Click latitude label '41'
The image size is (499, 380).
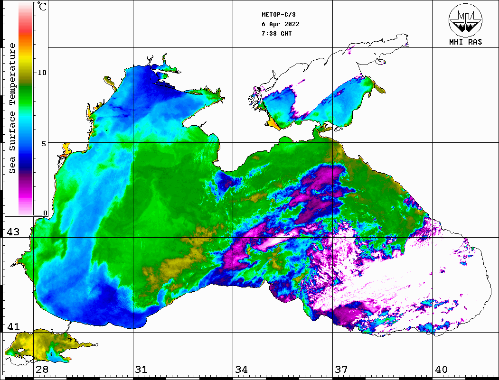coord(13,326)
